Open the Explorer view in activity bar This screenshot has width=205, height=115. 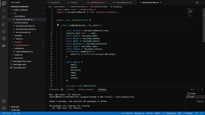click(x=4, y=3)
